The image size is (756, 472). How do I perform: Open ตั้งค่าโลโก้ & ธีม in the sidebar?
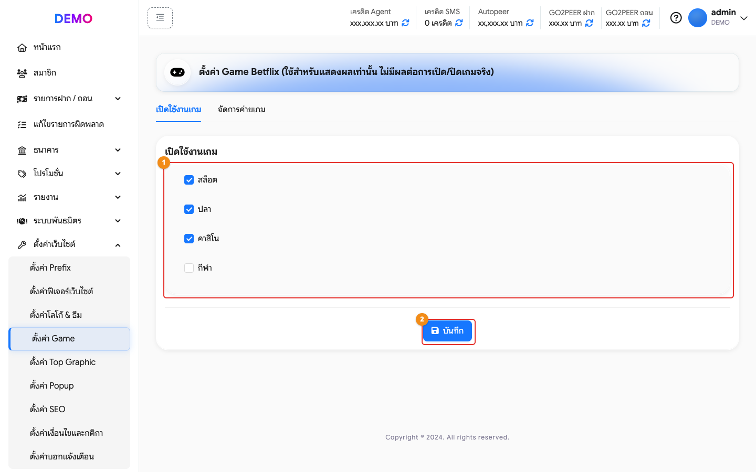[x=69, y=315]
